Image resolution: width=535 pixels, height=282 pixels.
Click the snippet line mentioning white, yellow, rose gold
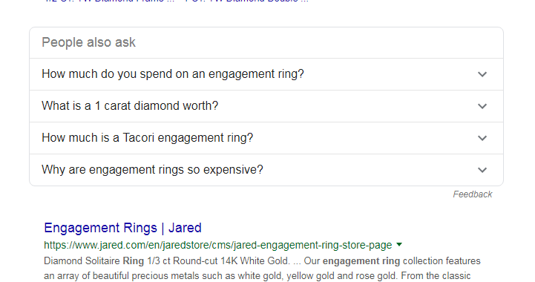coord(257,276)
